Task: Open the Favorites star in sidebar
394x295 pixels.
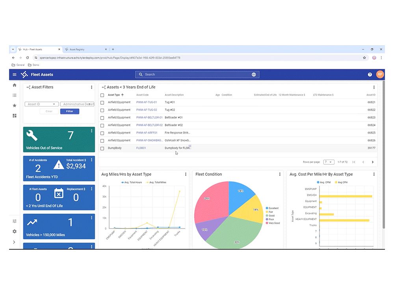Action: pyautogui.click(x=15, y=105)
